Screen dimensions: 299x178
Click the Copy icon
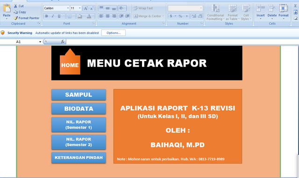pos(15,12)
